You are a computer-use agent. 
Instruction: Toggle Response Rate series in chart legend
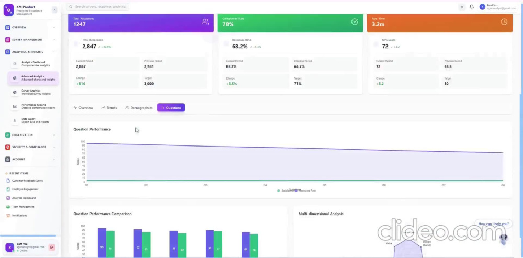pyautogui.click(x=305, y=190)
